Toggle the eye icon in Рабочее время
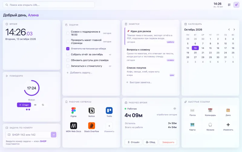This screenshot has width=242, height=152. (x=175, y=109)
